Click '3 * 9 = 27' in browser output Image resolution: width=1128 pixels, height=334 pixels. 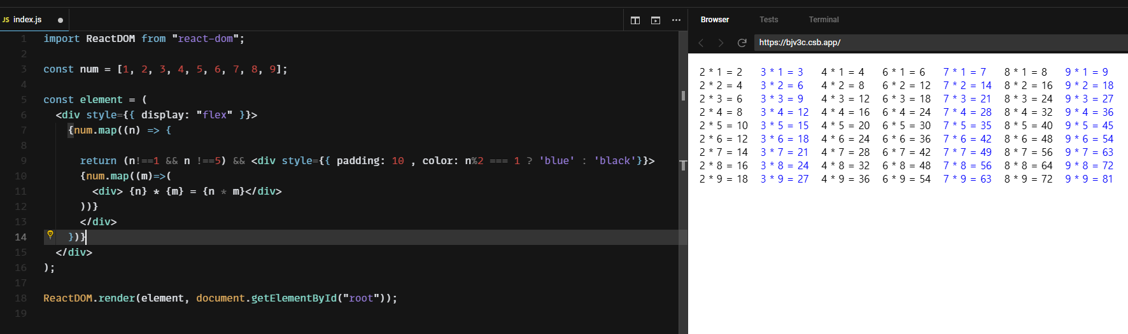pos(784,179)
